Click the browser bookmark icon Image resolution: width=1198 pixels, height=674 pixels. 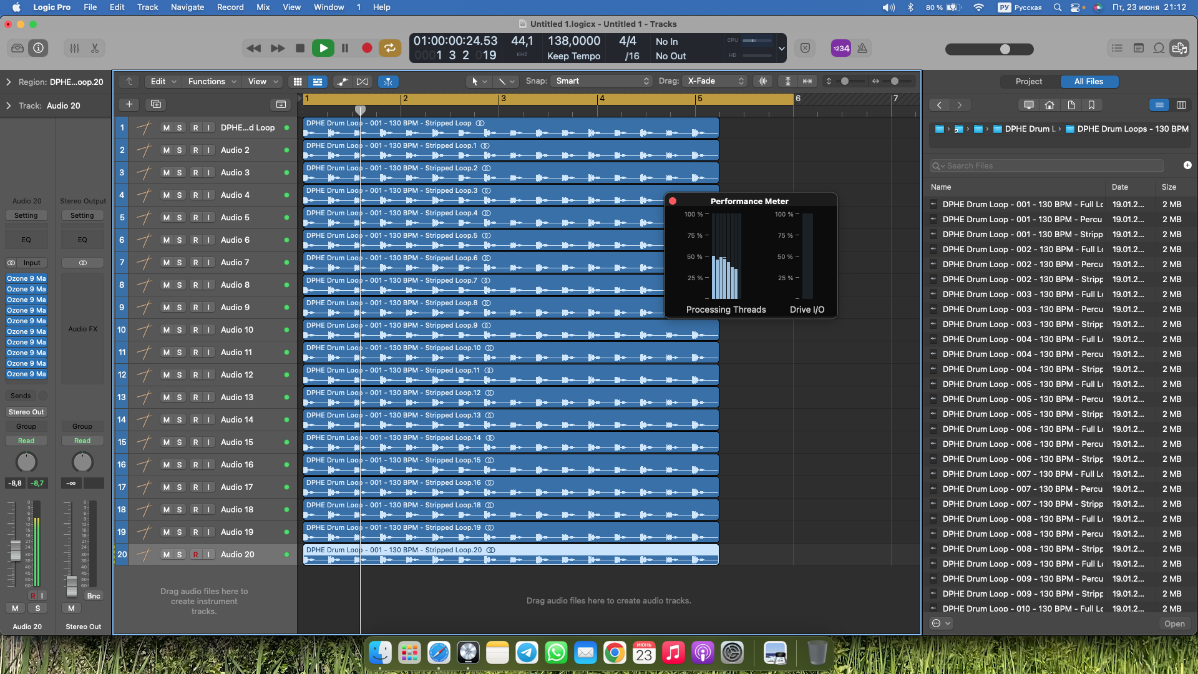click(1091, 105)
